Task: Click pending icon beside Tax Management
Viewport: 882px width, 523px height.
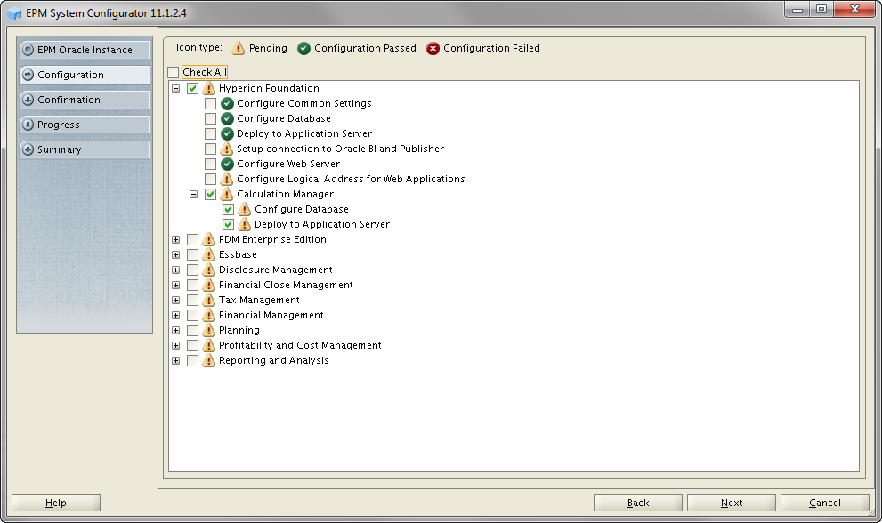Action: [208, 301]
